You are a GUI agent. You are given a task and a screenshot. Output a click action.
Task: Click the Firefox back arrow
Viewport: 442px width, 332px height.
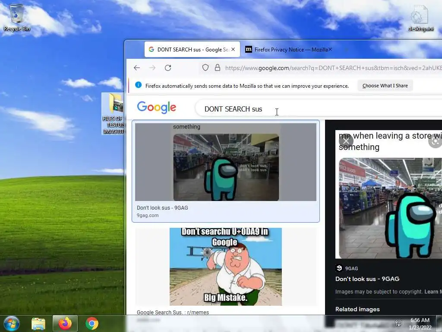[137, 68]
